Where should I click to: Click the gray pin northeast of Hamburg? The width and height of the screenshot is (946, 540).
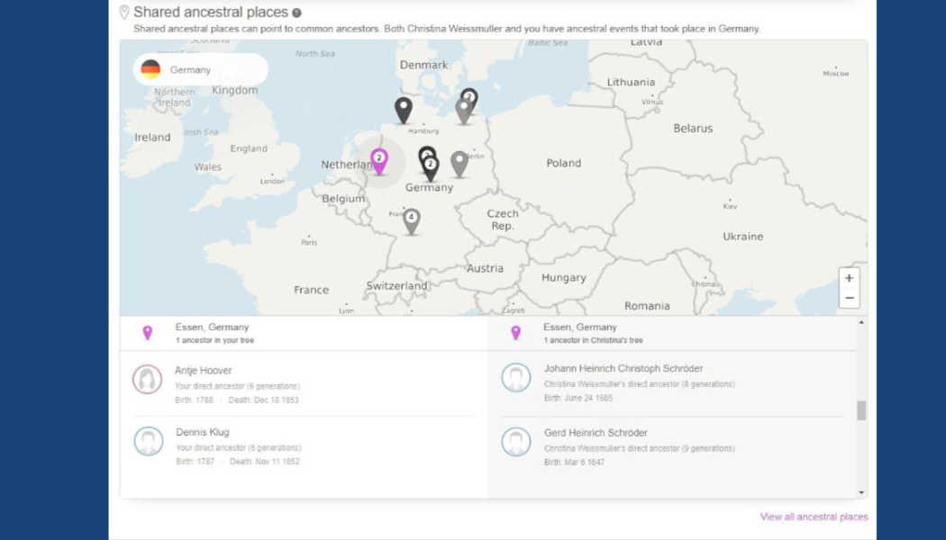pos(463,112)
